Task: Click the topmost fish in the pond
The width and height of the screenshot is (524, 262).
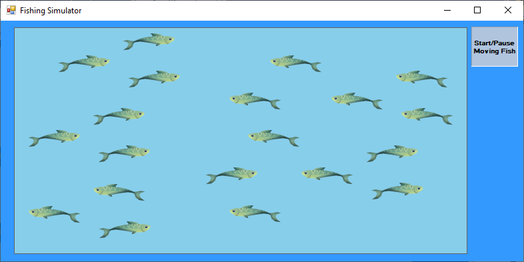Action: pyautogui.click(x=149, y=41)
